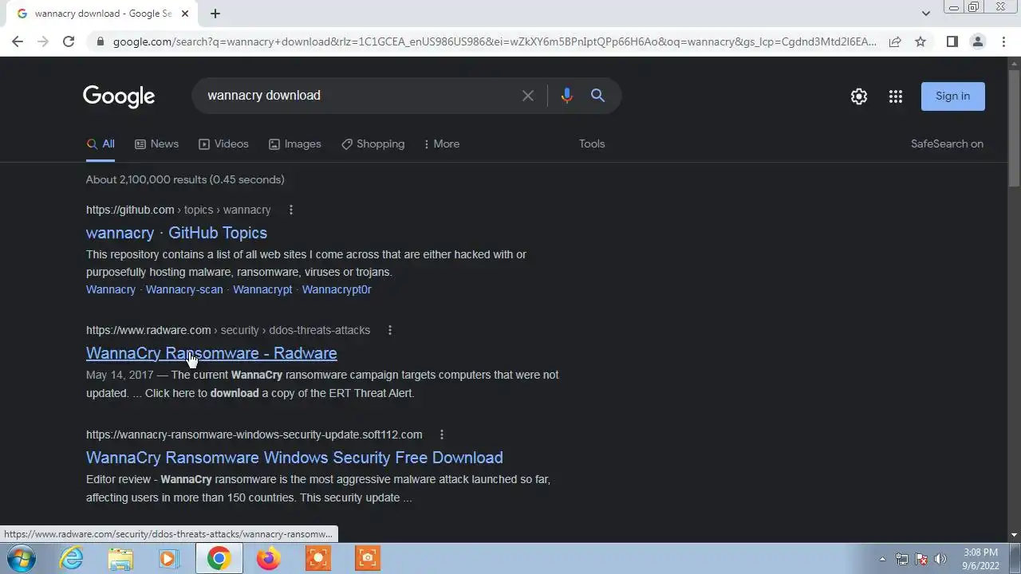Open wannacry GitHub Topics result
Screen dimensions: 1021x574
[x=176, y=233]
